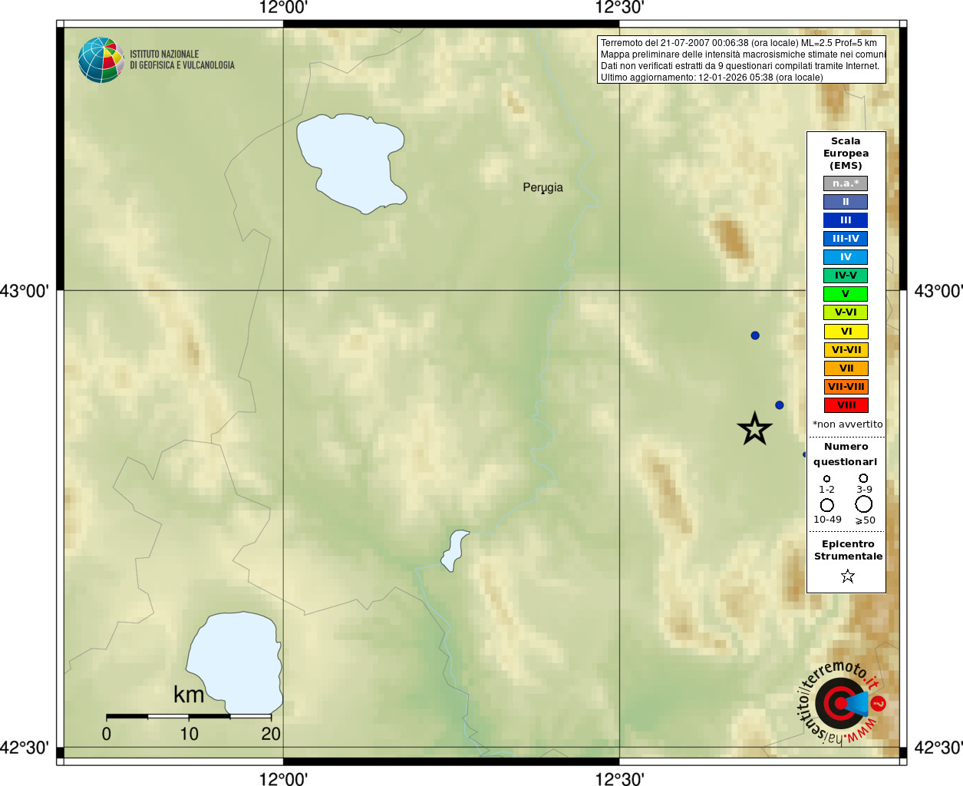Select the gray n.a.* legend swatch

point(846,183)
